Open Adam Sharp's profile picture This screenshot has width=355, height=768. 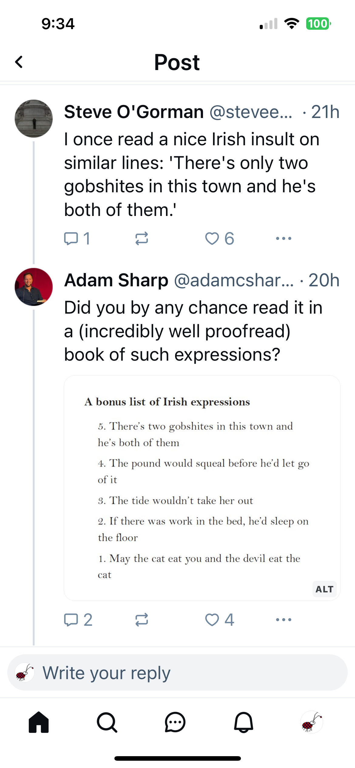(34, 287)
